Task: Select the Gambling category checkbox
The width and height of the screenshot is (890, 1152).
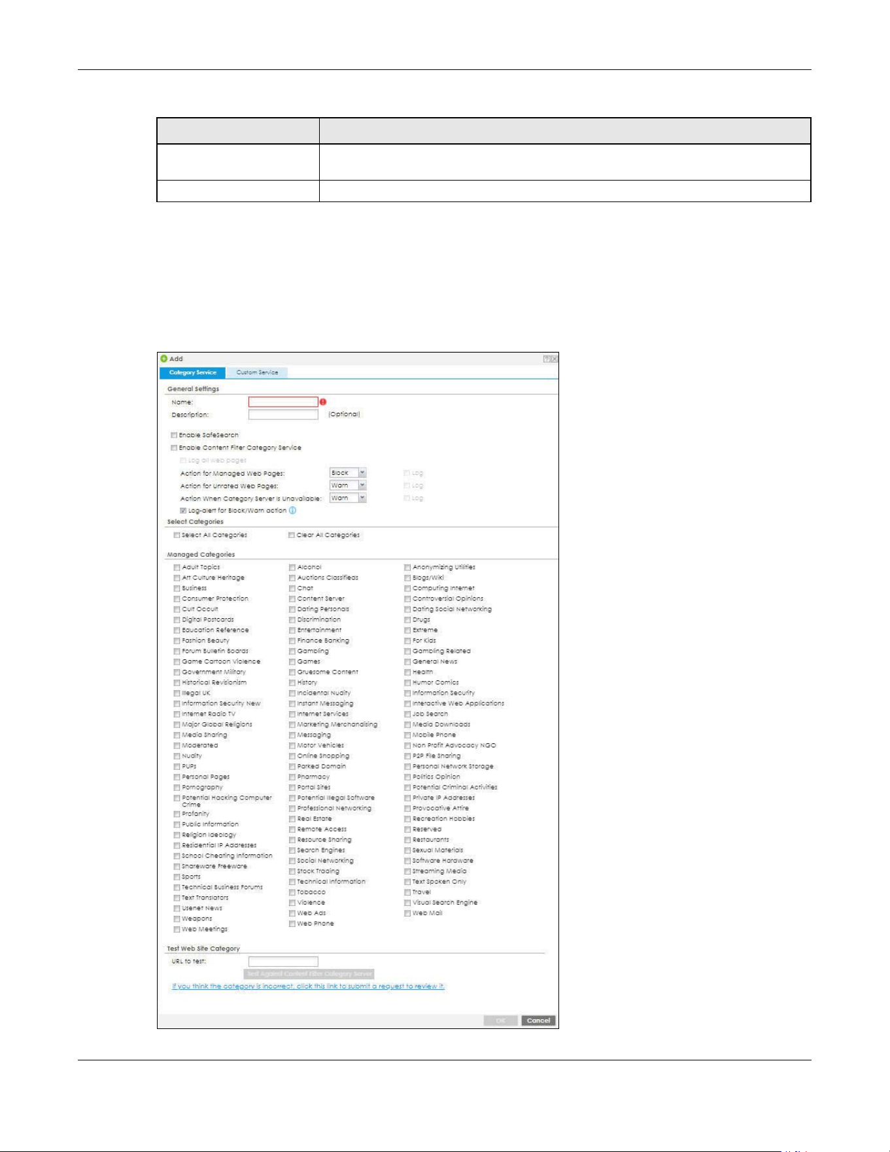Action: pyautogui.click(x=292, y=651)
